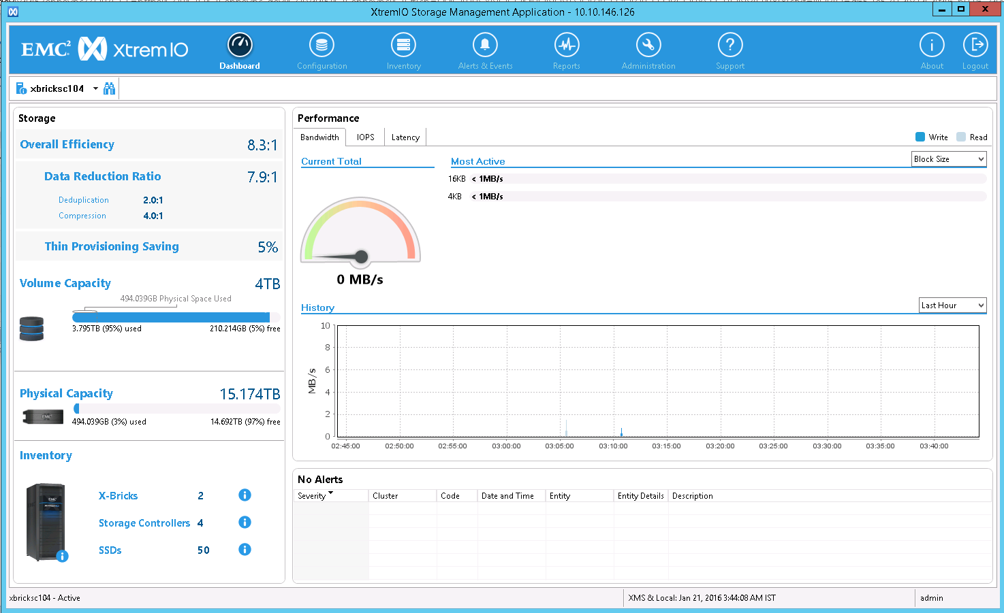The height and width of the screenshot is (613, 1004).
Task: Switch to the IOPS tab
Action: tap(366, 137)
